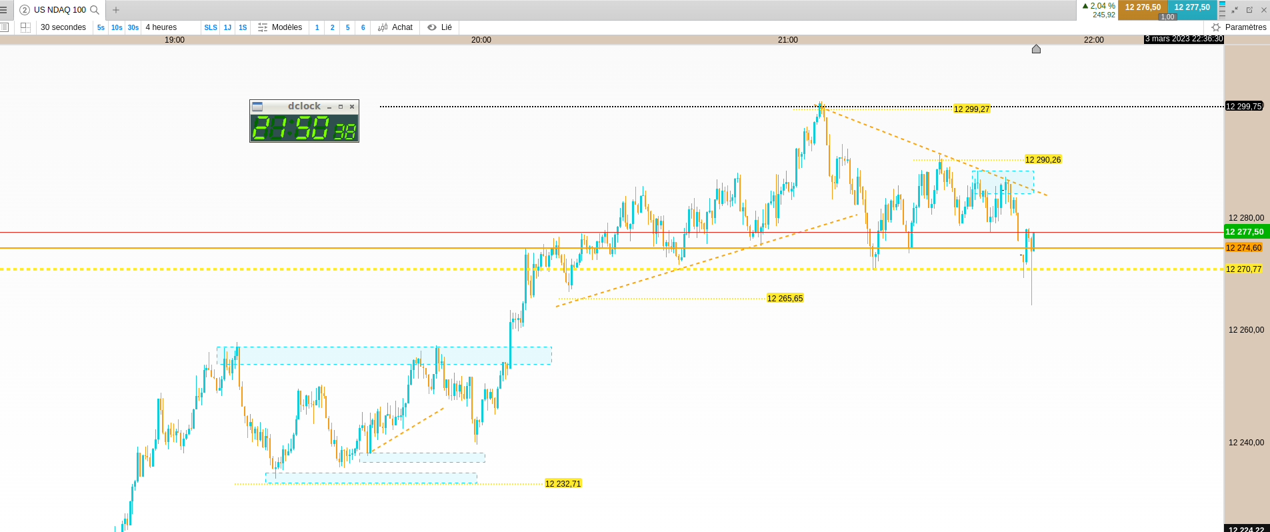The width and height of the screenshot is (1270, 532).
Task: Open the 30 secondes timeframe dropdown
Action: point(63,27)
